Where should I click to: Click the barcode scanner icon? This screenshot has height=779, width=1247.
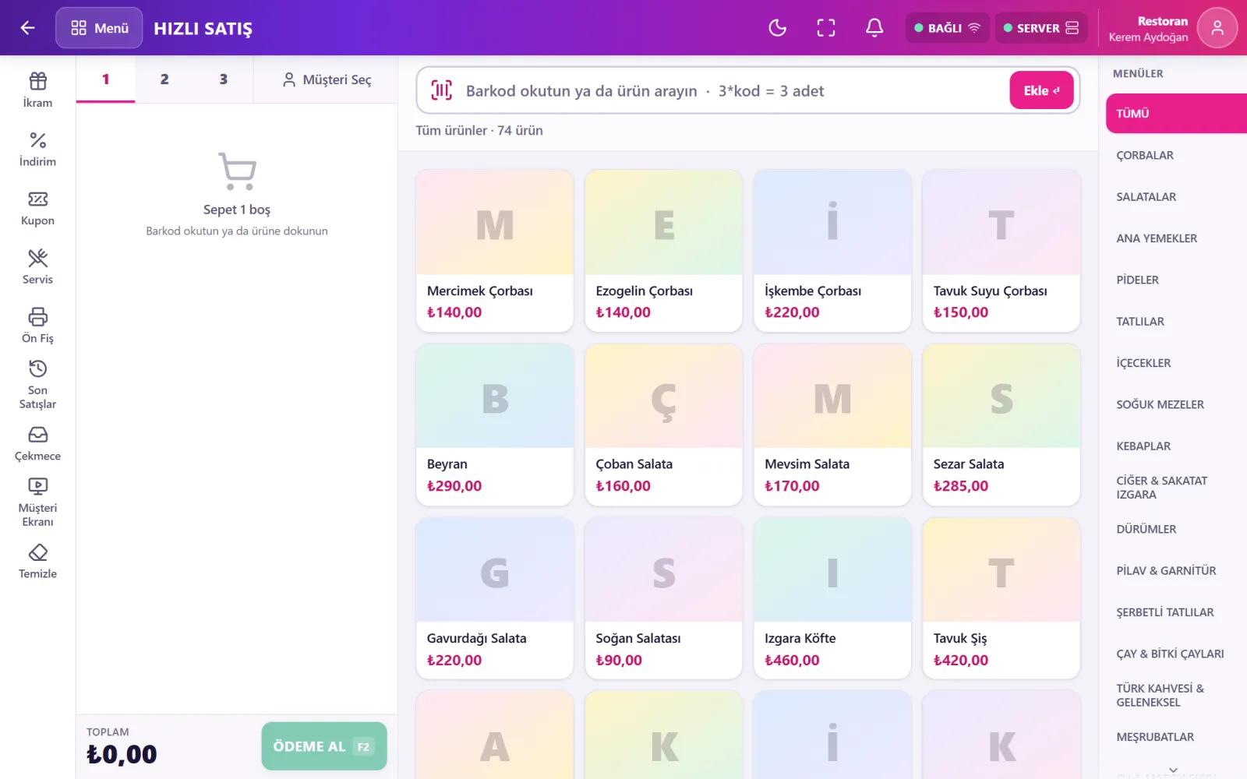click(441, 90)
